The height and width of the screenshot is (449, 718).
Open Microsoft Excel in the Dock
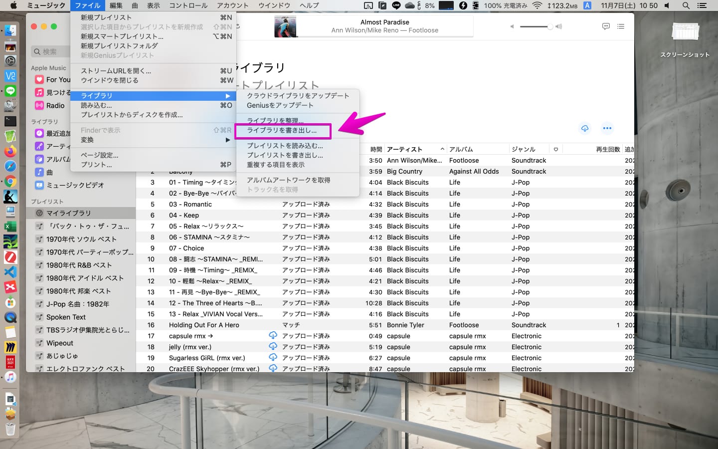pyautogui.click(x=10, y=226)
